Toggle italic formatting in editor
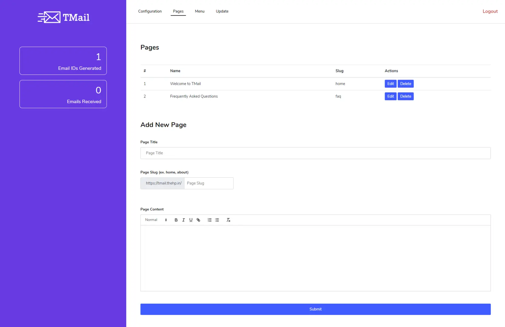 [183, 220]
